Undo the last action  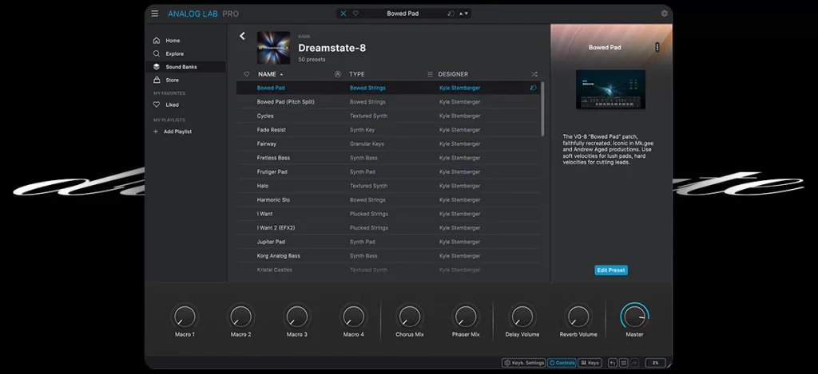tap(613, 363)
